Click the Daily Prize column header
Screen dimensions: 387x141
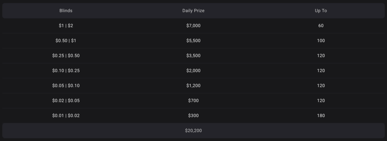coord(193,11)
